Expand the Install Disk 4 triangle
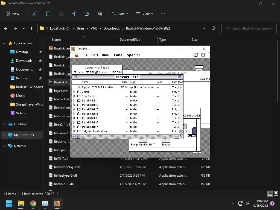The image size is (280, 210). [74, 113]
